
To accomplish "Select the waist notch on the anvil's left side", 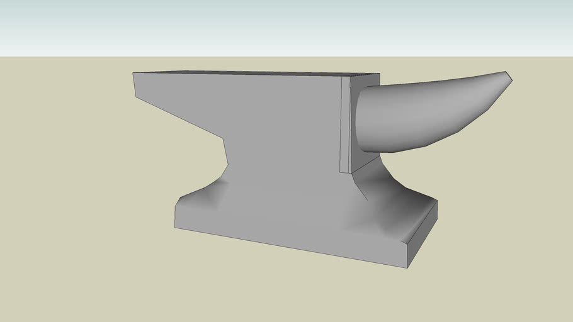I will click(225, 154).
